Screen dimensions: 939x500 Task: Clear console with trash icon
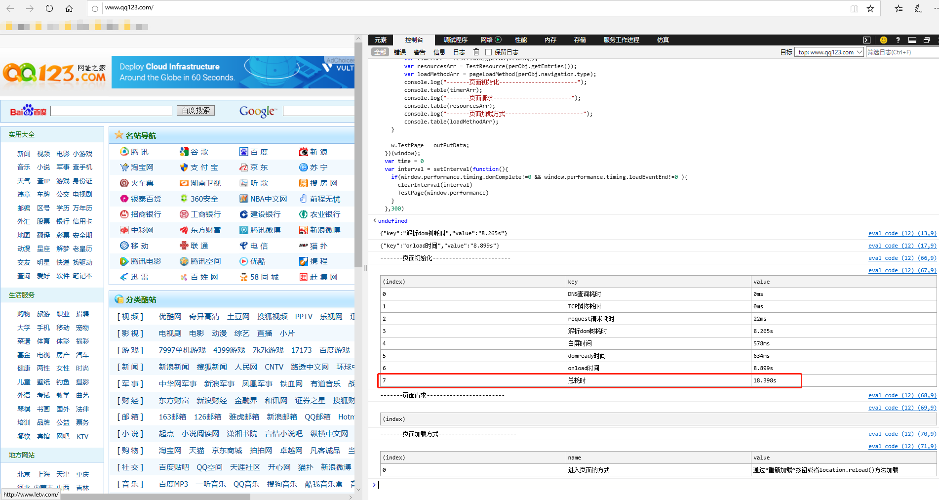pyautogui.click(x=476, y=52)
